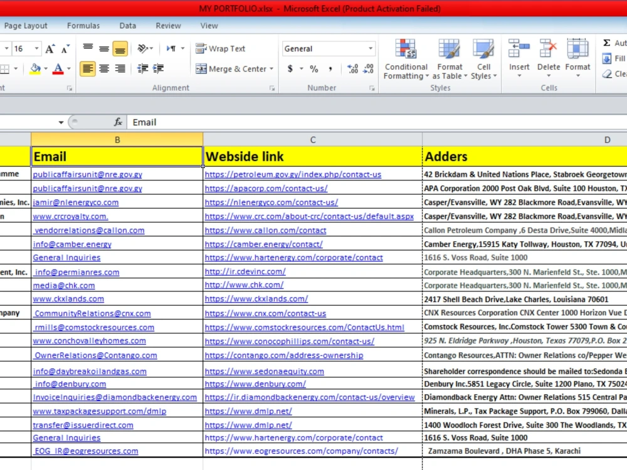Click Merge & Center button
This screenshot has width=627, height=470.
tap(231, 69)
